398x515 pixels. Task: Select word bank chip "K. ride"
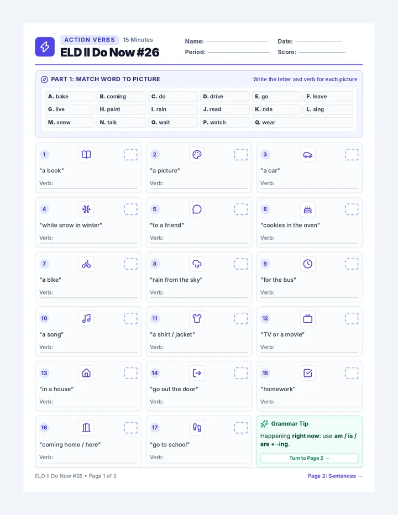click(276, 109)
